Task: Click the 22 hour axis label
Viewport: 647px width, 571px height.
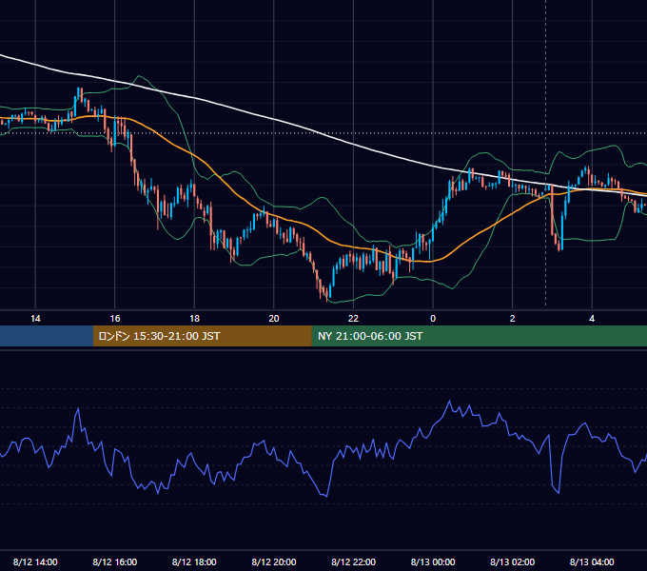Action: pyautogui.click(x=353, y=319)
